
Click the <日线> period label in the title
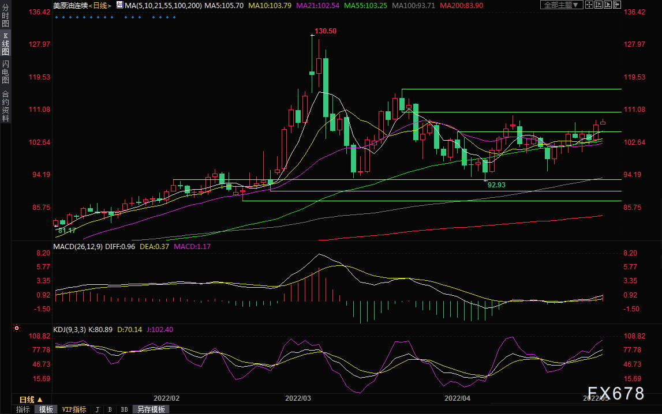[100, 6]
